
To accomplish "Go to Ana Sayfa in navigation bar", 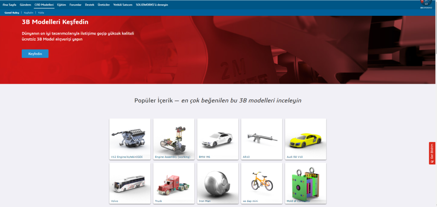I will [9, 4].
